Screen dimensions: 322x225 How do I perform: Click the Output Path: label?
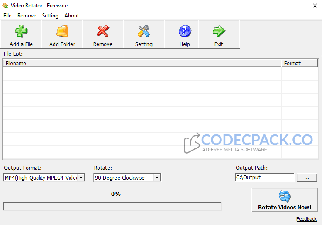click(x=251, y=168)
